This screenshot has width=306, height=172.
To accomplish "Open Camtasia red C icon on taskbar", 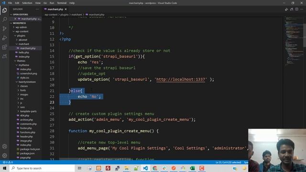I will pyautogui.click(x=202, y=168).
